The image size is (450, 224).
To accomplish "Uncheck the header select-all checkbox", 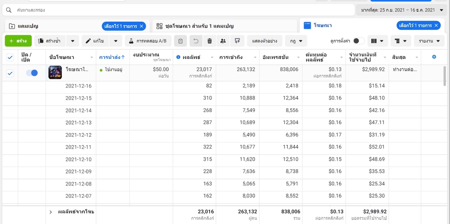I will pos(10,57).
